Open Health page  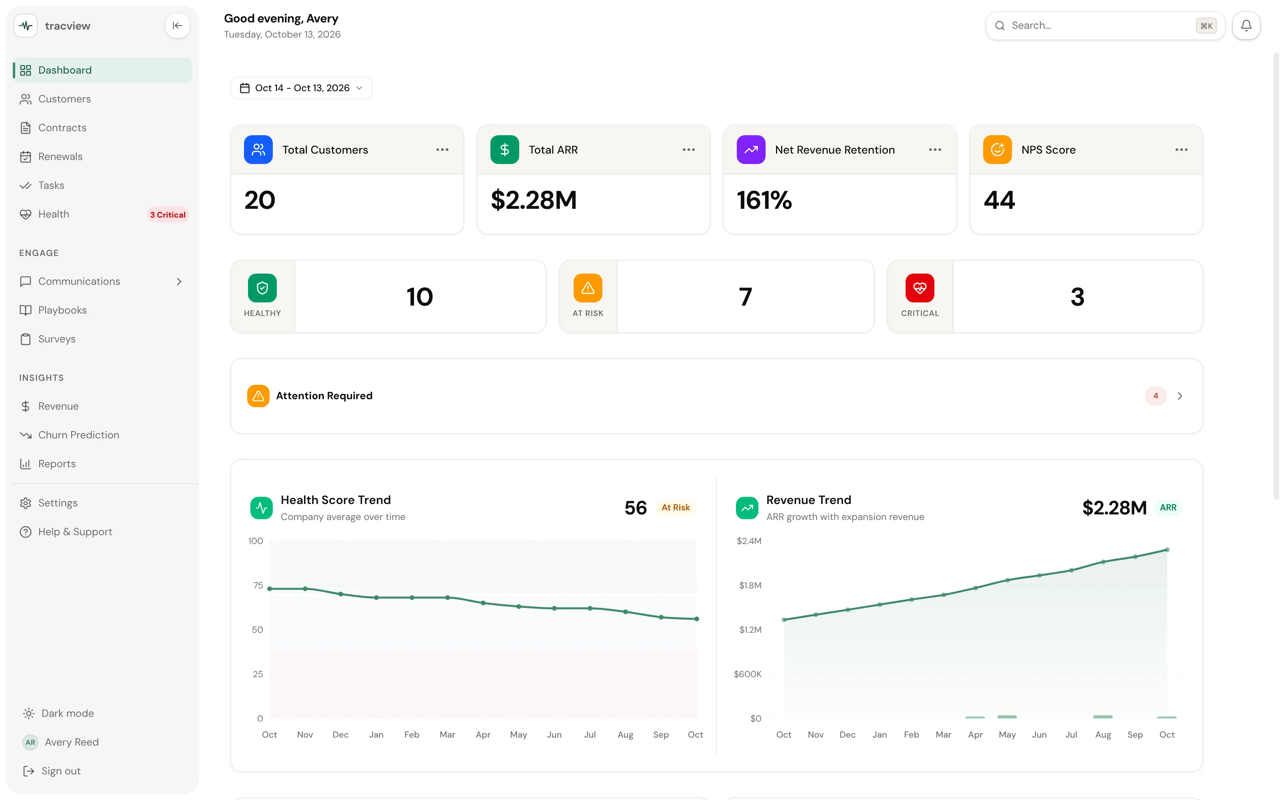tap(102, 214)
